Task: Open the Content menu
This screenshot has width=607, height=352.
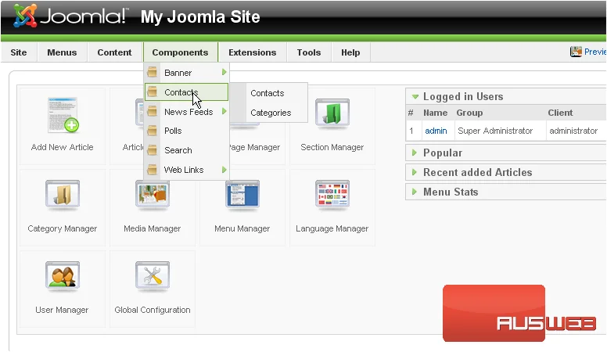Action: [x=114, y=52]
